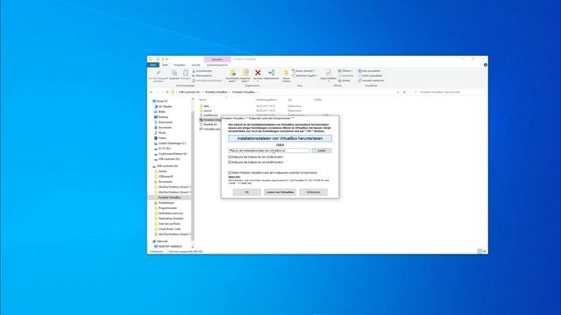Open the Freigeben ribbon tab

[x=180, y=65]
